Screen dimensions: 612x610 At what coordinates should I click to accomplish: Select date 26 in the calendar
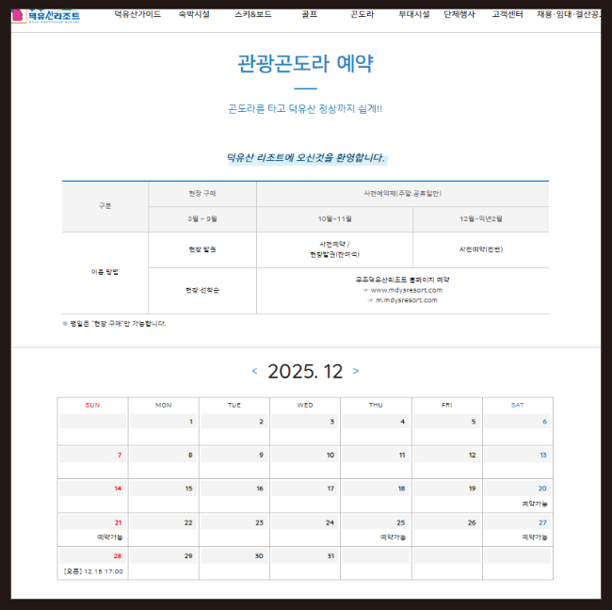pyautogui.click(x=472, y=522)
